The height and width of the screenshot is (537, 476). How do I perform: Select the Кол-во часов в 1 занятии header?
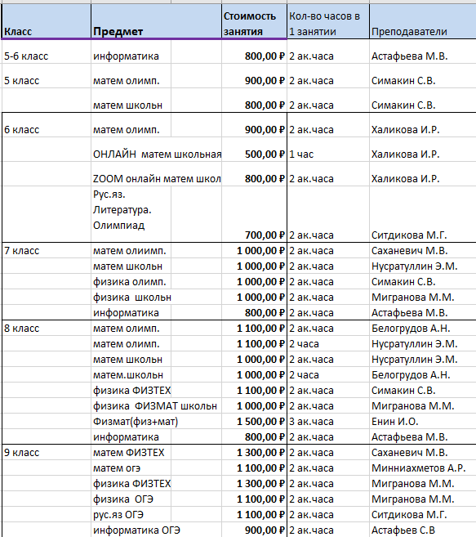328,21
